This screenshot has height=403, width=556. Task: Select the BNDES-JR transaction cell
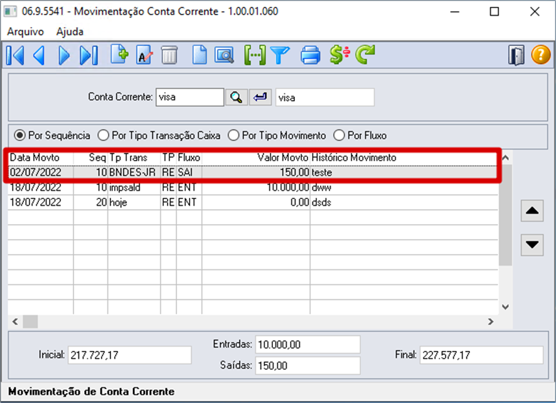134,173
